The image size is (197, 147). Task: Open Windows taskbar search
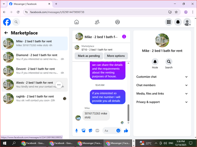[x=14, y=143]
